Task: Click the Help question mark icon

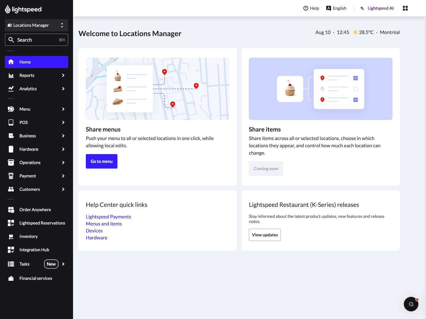Action: (306, 8)
